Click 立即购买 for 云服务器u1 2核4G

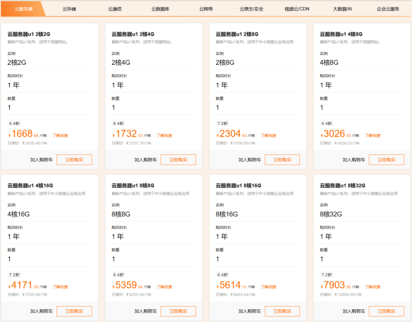point(178,160)
